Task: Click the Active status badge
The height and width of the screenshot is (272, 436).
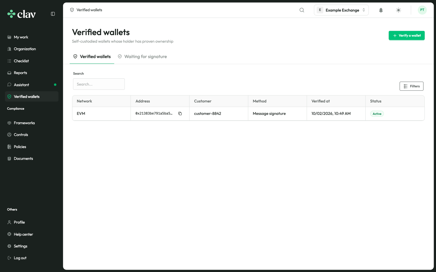Action: coord(377,114)
